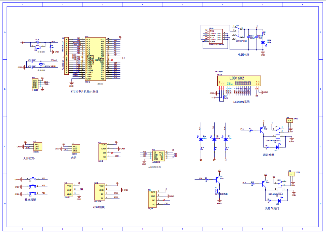Click the S1 push button on P22

[x=33, y=178]
